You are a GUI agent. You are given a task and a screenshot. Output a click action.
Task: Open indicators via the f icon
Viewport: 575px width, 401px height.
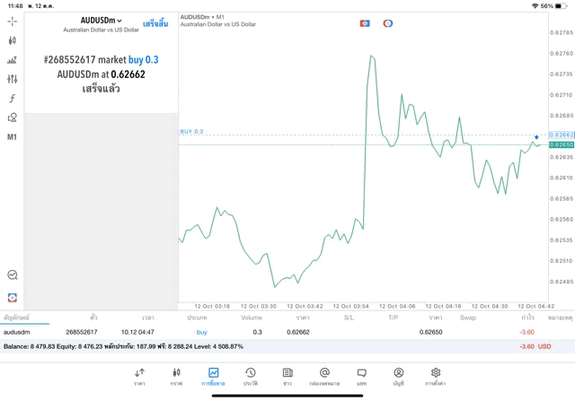(12, 98)
